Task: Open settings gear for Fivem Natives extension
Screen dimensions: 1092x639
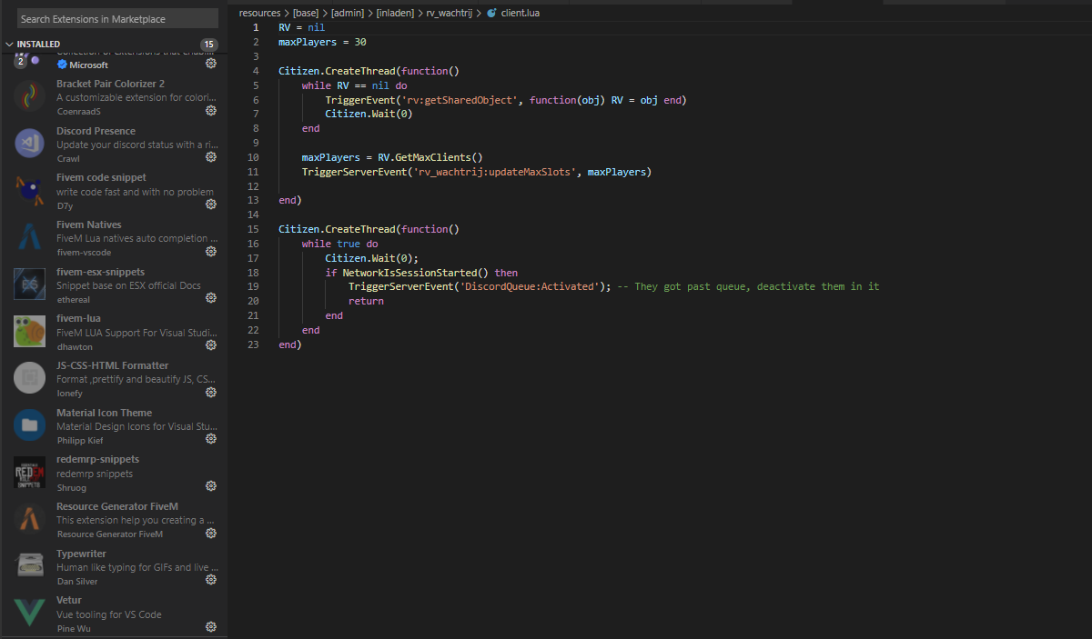Action: [x=211, y=252]
